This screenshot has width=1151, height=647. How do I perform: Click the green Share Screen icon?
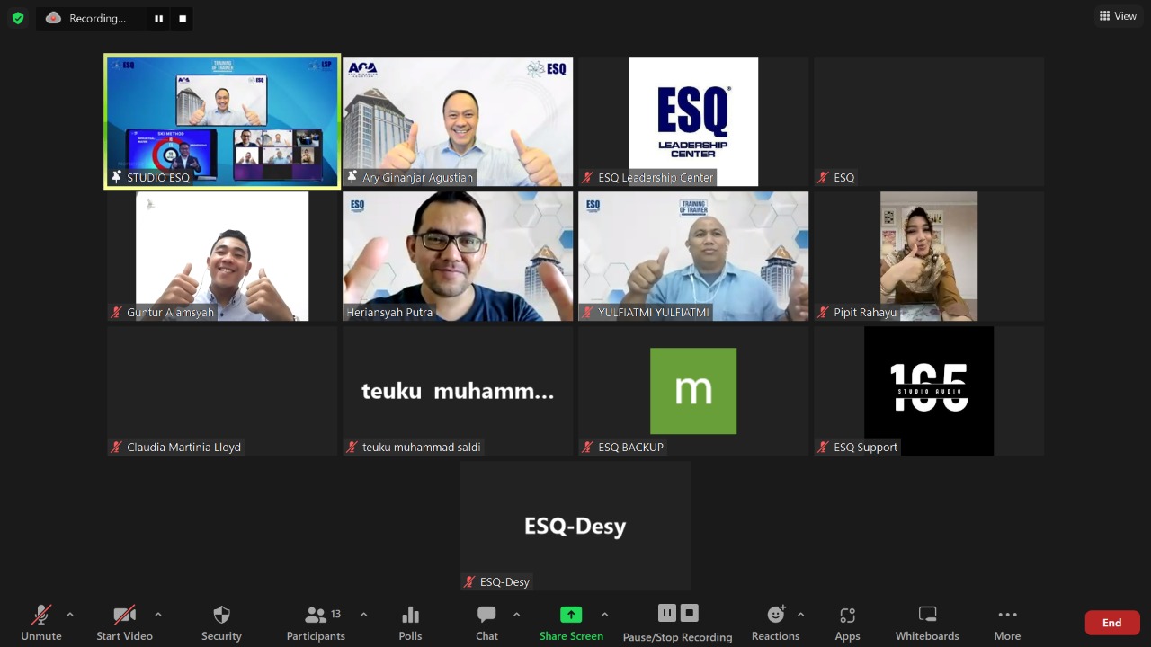571,616
